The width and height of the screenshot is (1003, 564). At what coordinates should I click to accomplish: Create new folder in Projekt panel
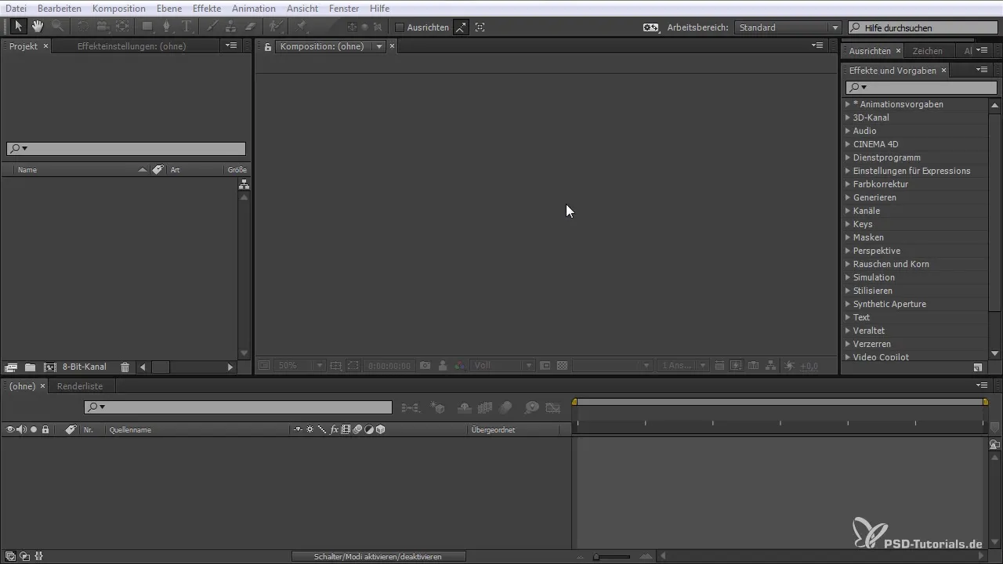click(x=30, y=367)
